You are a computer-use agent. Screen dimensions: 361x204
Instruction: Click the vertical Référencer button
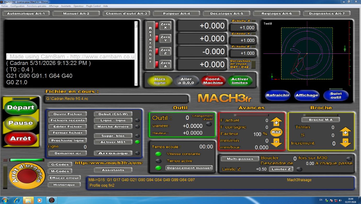click(x=150, y=45)
